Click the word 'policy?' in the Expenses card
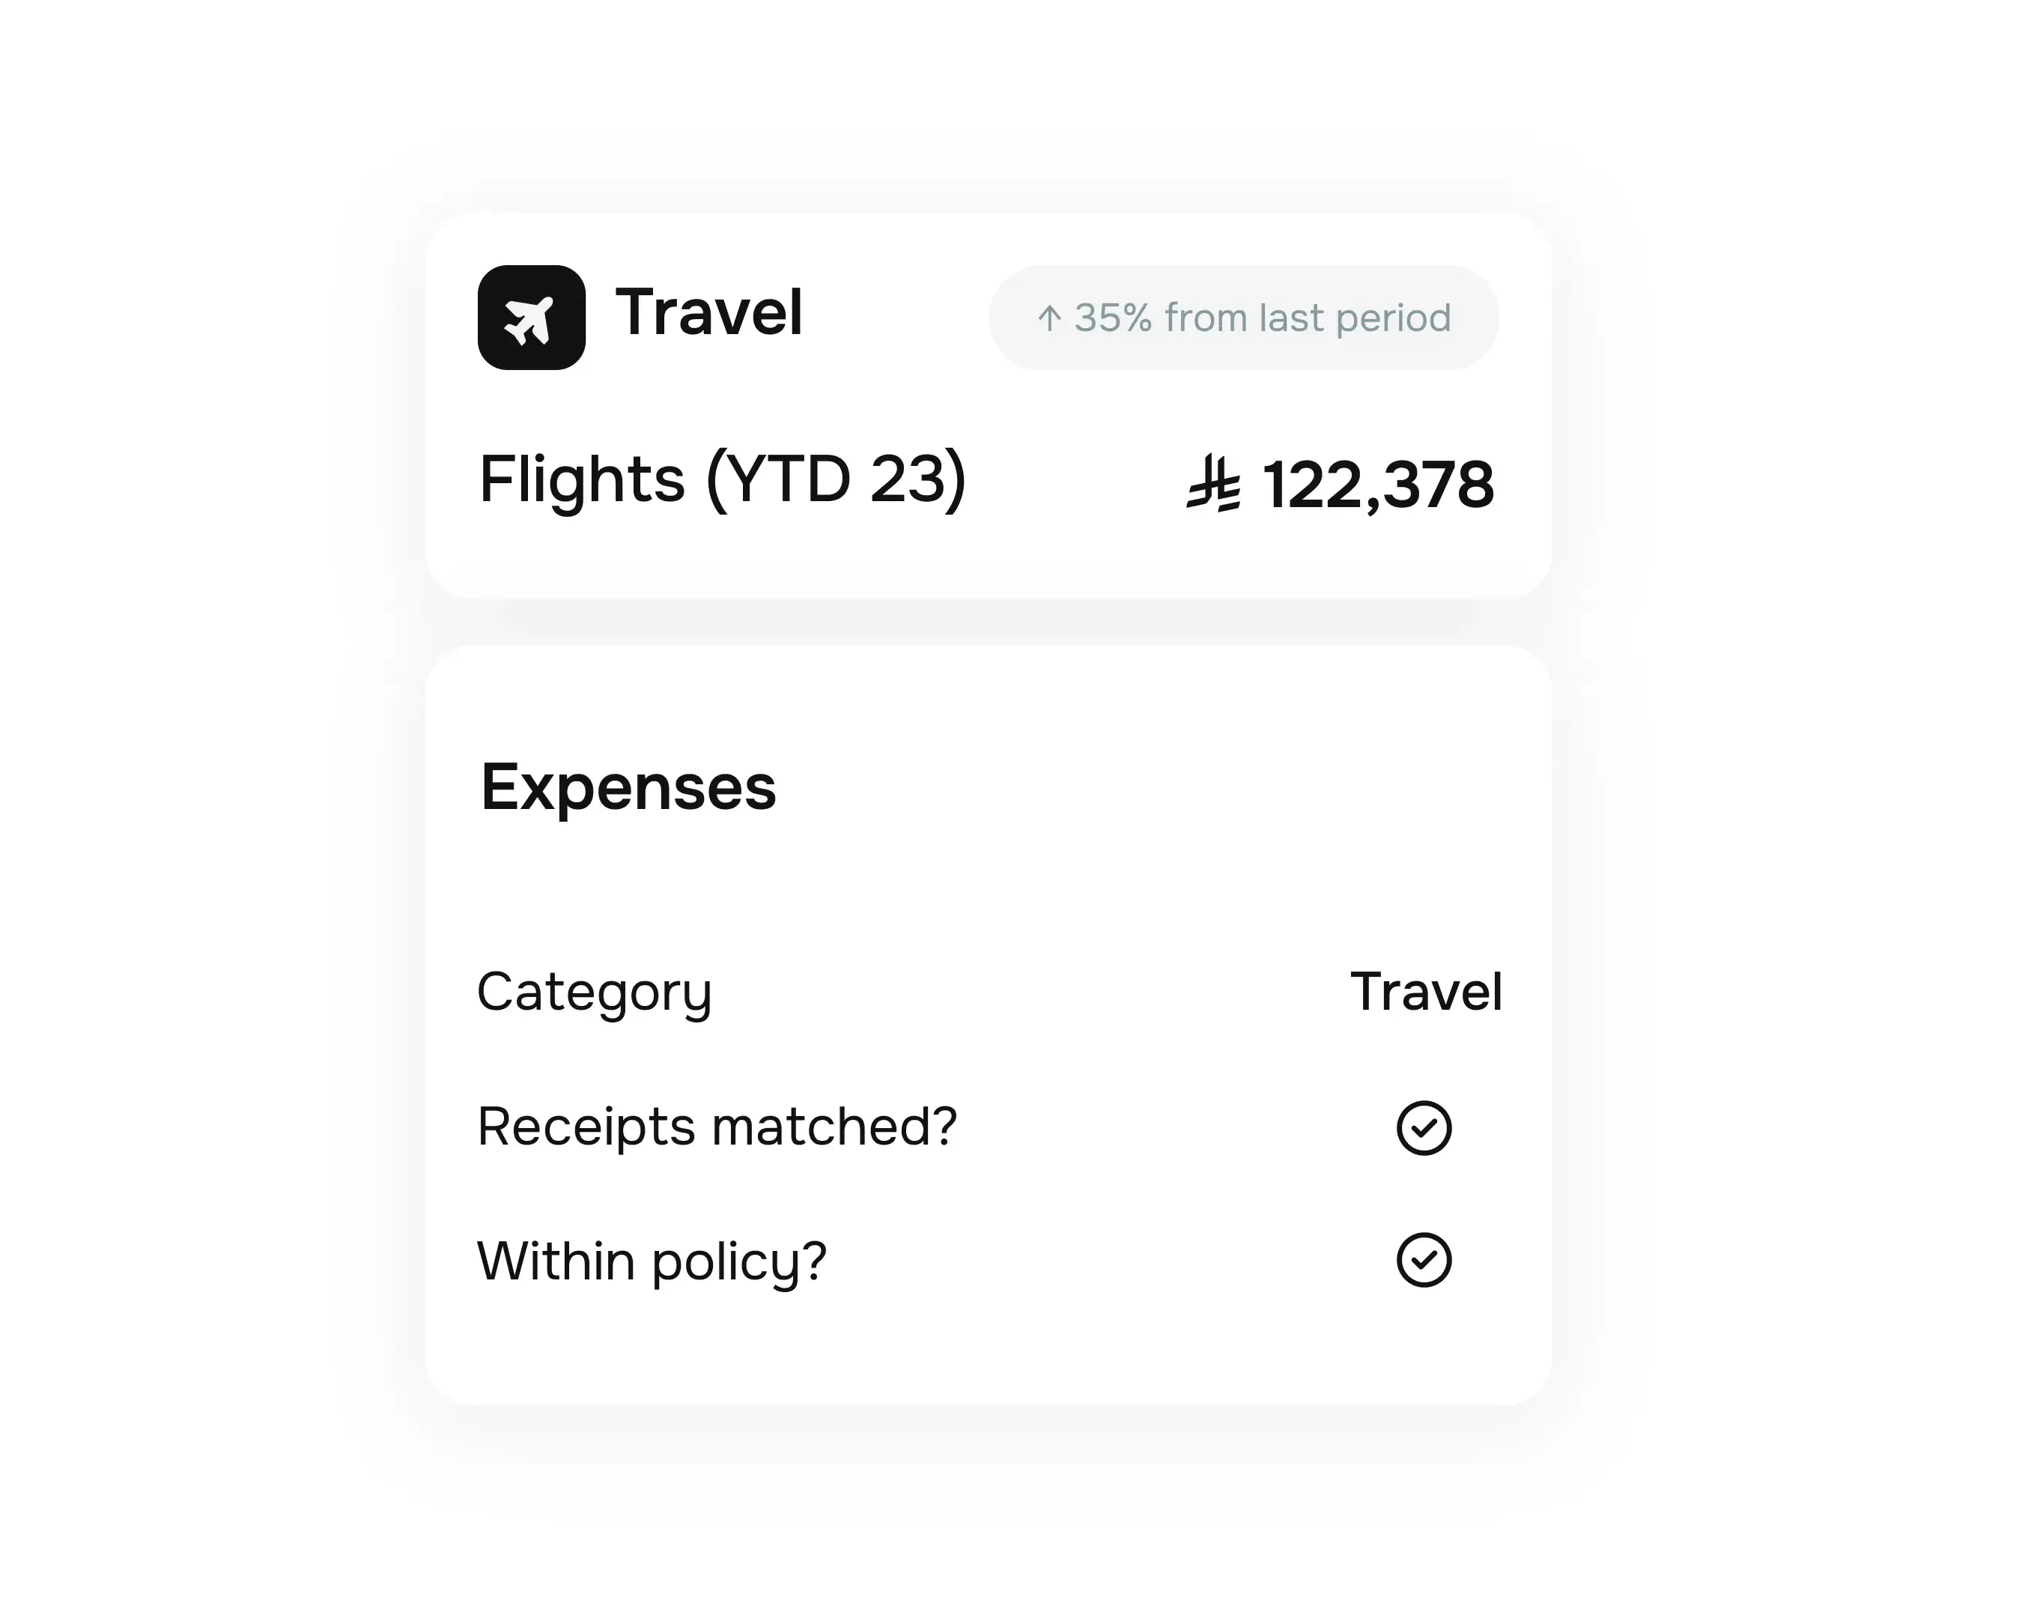This screenshot has width=2037, height=1618. [x=740, y=1261]
